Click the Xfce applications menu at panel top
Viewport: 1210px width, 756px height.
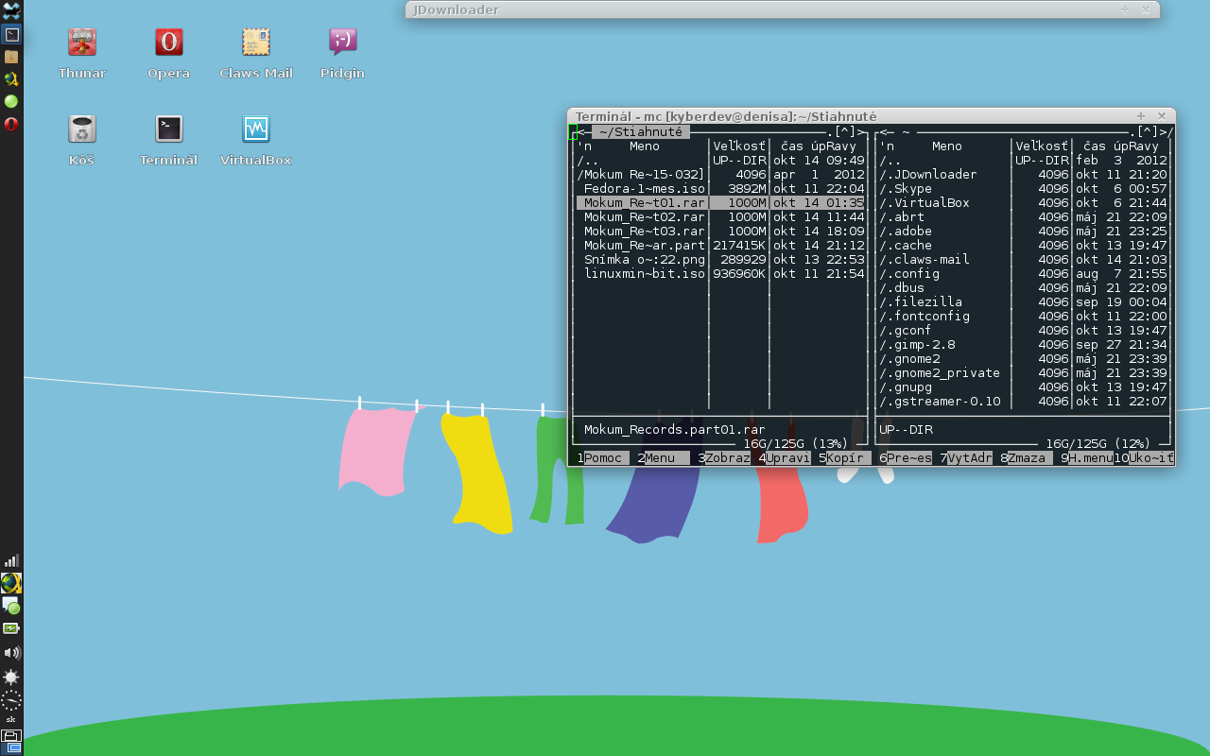[x=11, y=10]
